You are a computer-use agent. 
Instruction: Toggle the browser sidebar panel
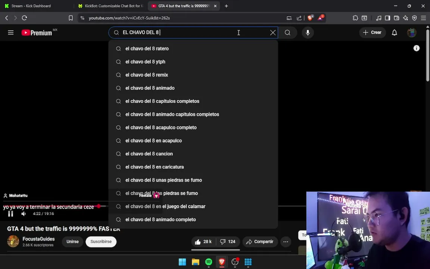[x=387, y=18]
